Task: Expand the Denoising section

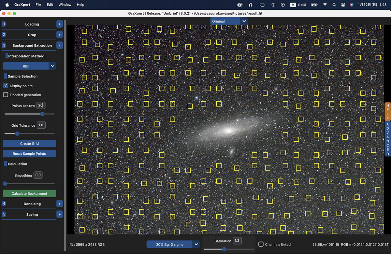Action: pos(59,204)
